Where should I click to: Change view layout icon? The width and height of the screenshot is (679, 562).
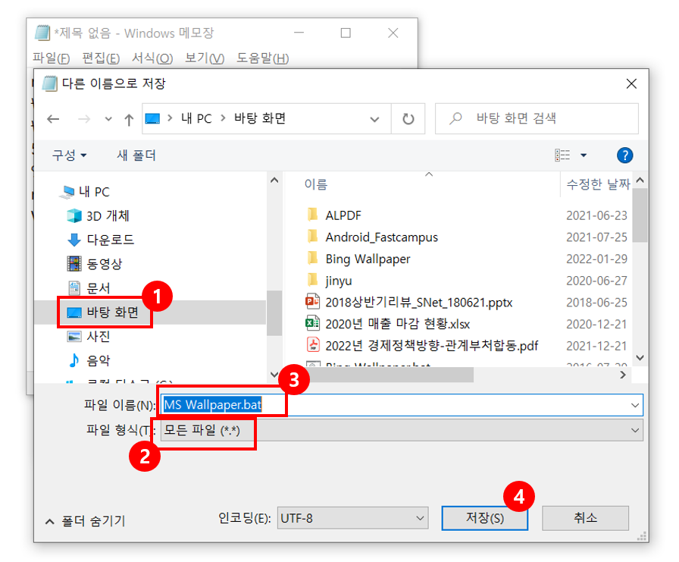(x=562, y=155)
